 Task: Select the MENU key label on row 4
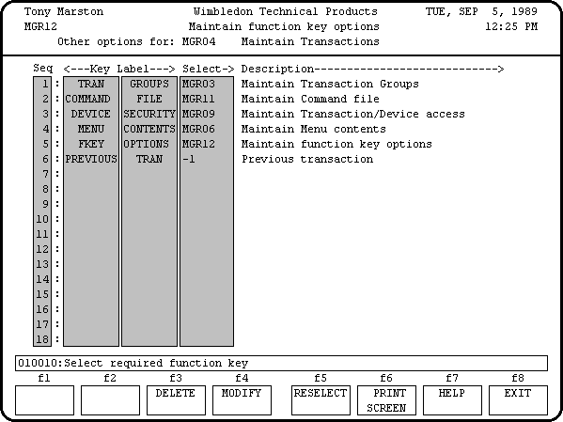click(91, 129)
